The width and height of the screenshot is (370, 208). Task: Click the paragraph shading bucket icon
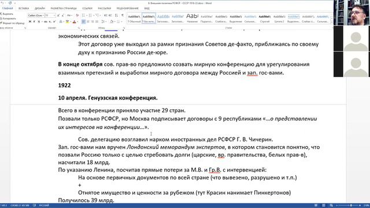tap(112, 21)
